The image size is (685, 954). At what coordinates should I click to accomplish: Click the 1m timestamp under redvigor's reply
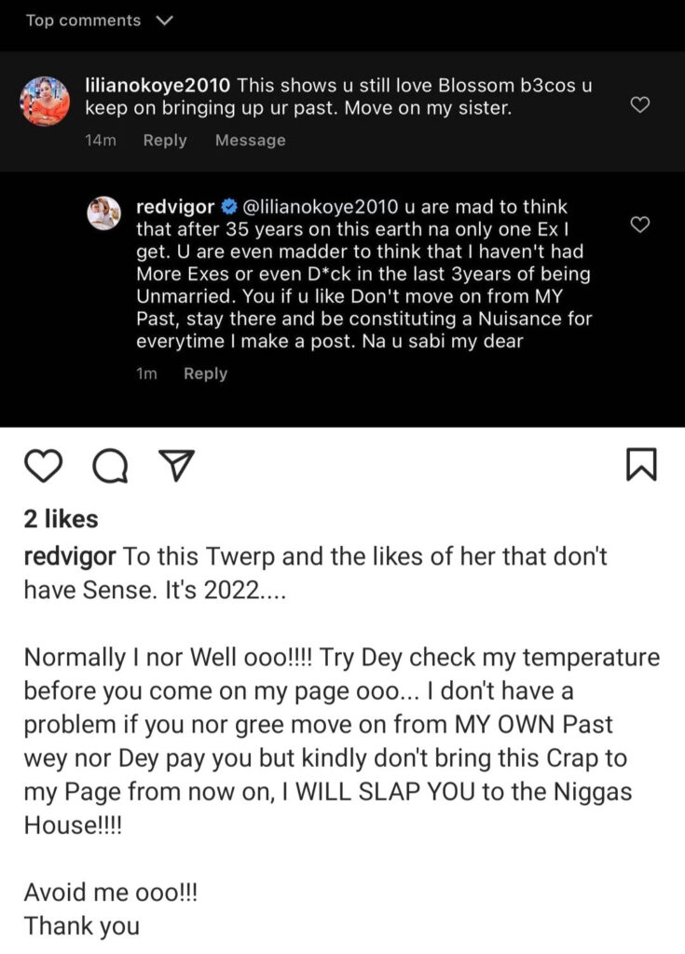pyautogui.click(x=147, y=374)
